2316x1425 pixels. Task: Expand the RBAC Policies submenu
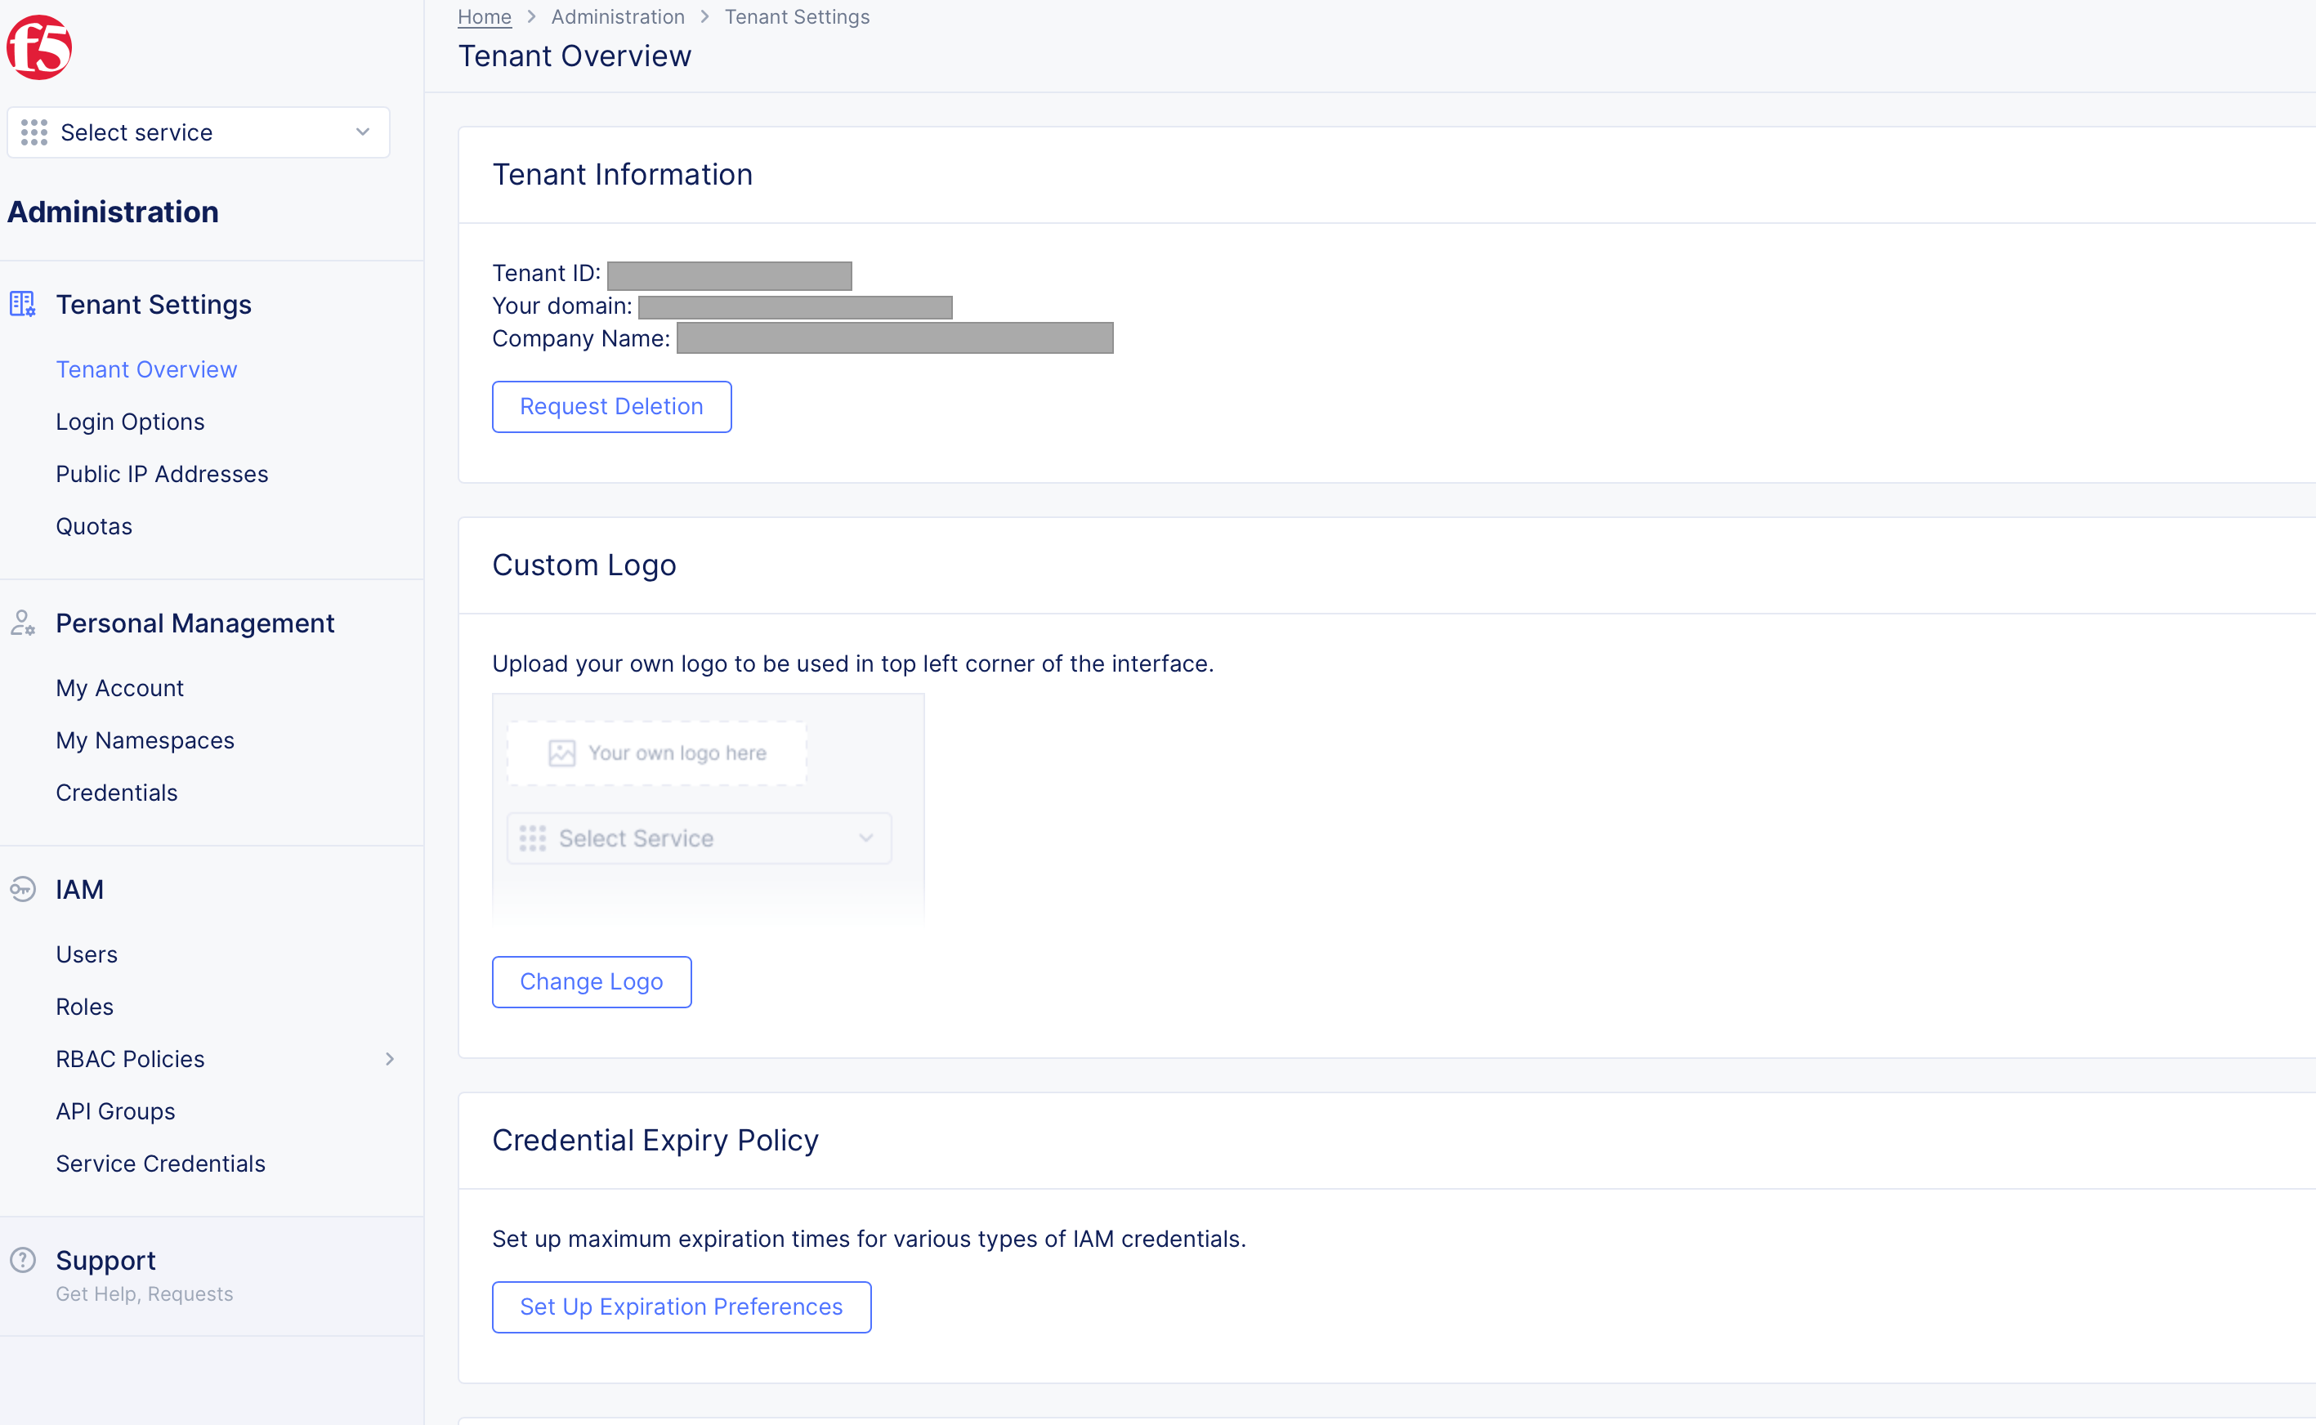tap(389, 1058)
